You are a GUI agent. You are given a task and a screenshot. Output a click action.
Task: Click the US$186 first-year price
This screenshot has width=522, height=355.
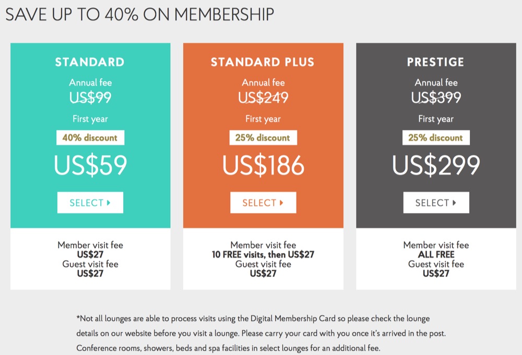pyautogui.click(x=263, y=165)
